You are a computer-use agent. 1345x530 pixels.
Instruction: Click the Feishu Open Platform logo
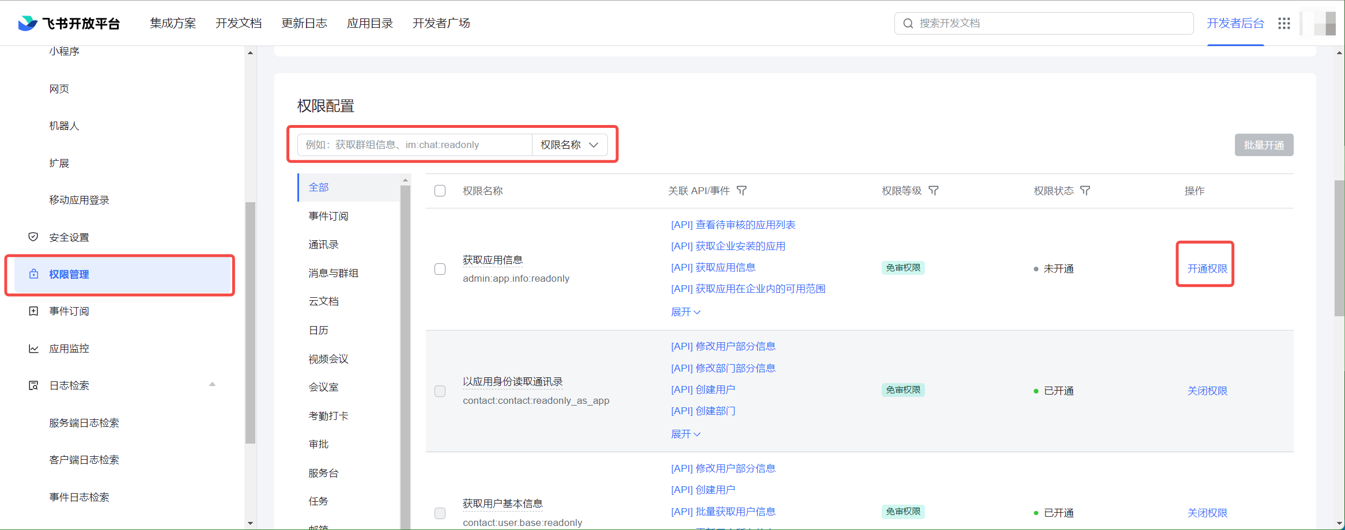69,23
